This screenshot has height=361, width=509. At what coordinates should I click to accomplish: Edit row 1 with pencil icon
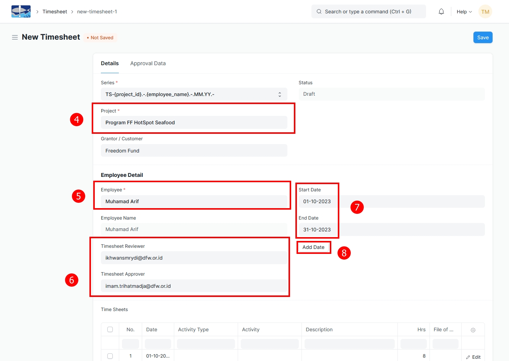point(473,357)
